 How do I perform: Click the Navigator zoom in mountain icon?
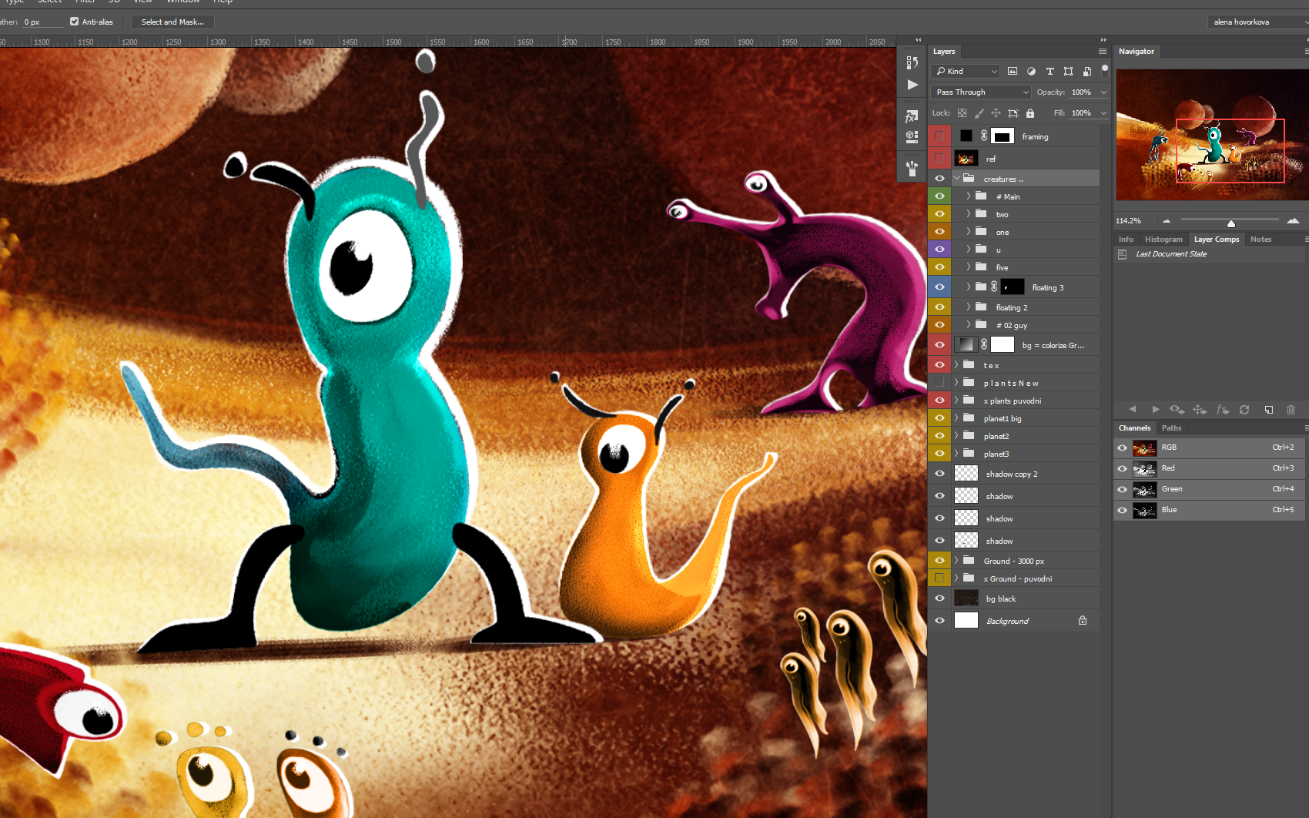1293,221
